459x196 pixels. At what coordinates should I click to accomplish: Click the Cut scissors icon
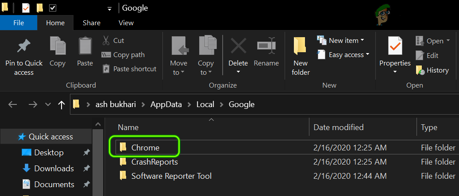click(x=106, y=41)
